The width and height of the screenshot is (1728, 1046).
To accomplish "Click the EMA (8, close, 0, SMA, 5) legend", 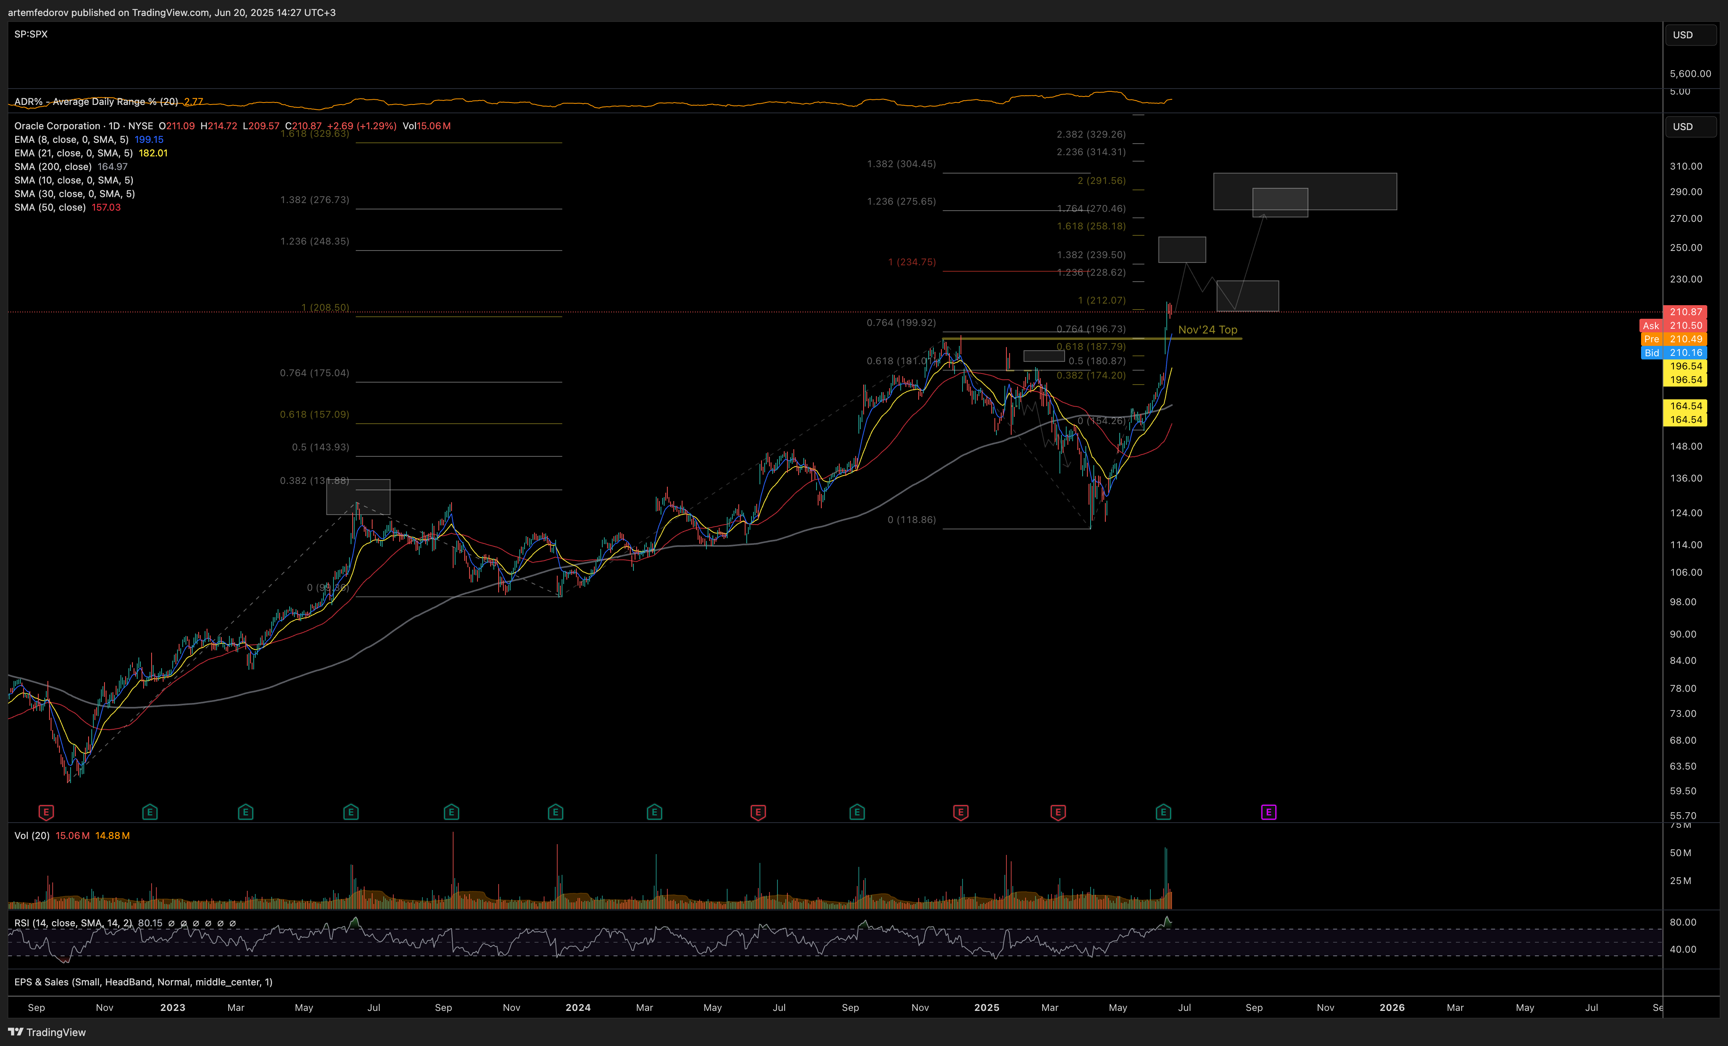I will pos(71,140).
